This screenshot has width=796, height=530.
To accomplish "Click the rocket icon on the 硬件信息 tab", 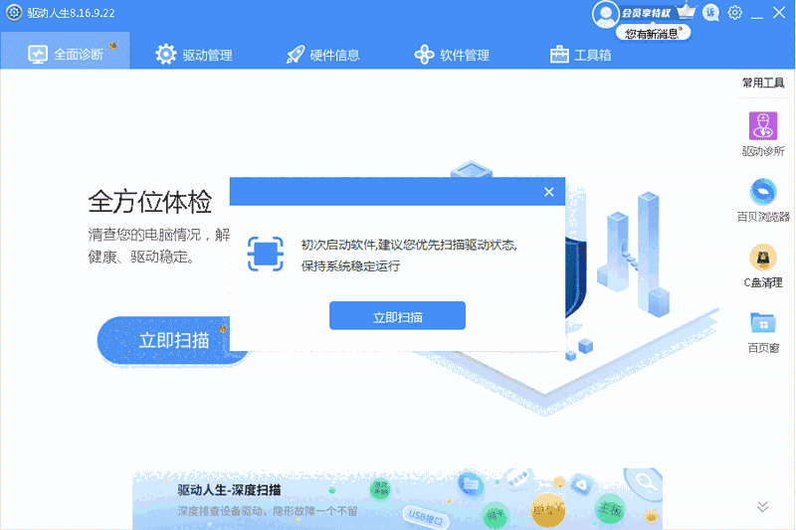I will (x=295, y=55).
